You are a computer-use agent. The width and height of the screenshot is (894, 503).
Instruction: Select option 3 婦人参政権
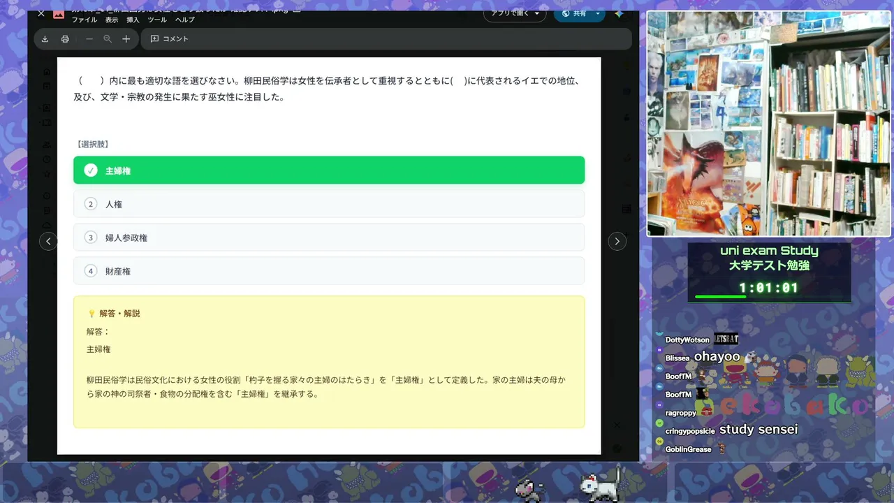329,238
